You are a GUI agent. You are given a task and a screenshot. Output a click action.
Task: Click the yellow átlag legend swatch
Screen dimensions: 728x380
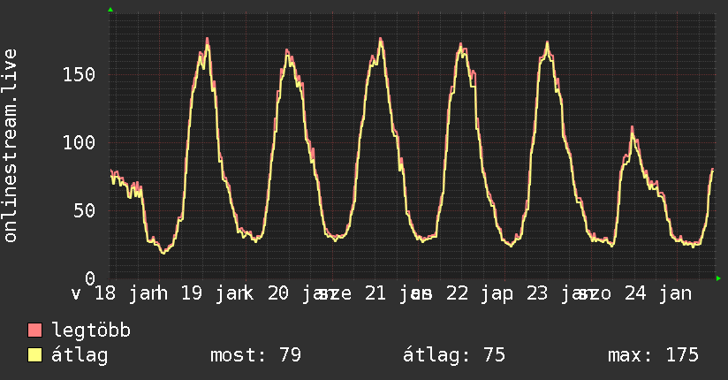(x=34, y=354)
